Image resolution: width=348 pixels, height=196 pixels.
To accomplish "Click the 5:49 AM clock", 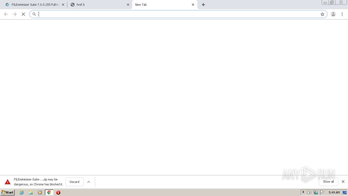I will (334, 192).
